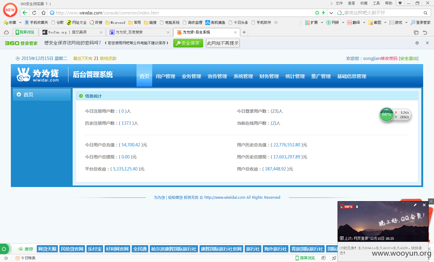434x262 pixels.
Task: Open a new tab with plus icon
Action: coord(244,32)
